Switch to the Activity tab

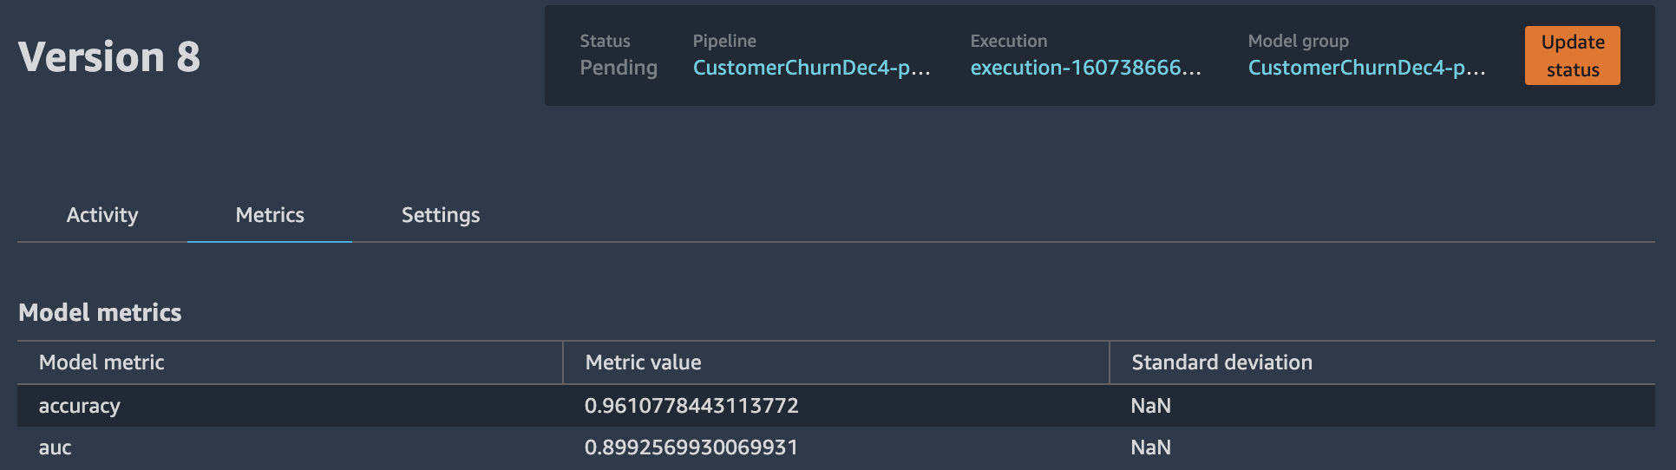[x=102, y=215]
